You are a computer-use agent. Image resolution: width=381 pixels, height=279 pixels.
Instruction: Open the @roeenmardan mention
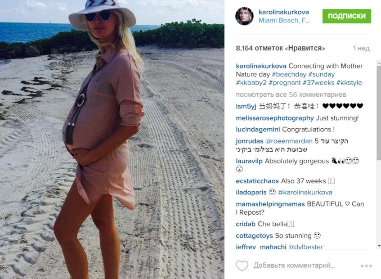tap(289, 141)
